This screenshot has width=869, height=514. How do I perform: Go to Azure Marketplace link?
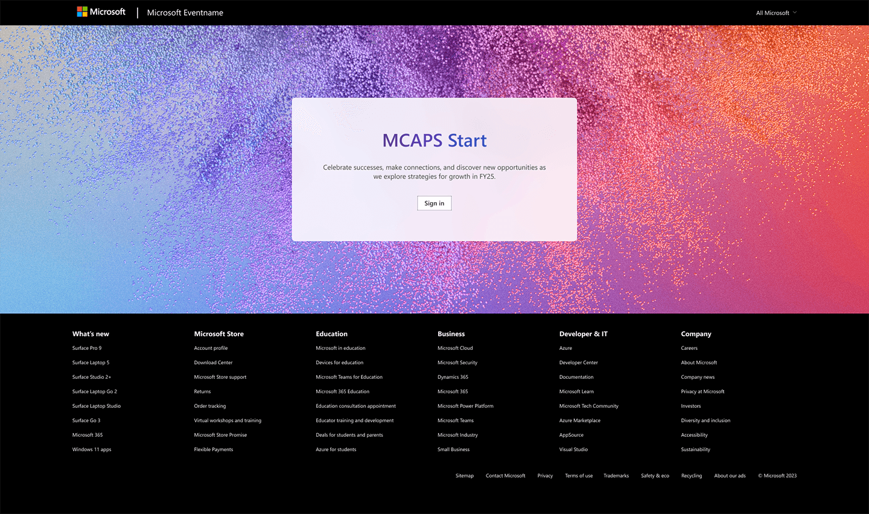[579, 420]
